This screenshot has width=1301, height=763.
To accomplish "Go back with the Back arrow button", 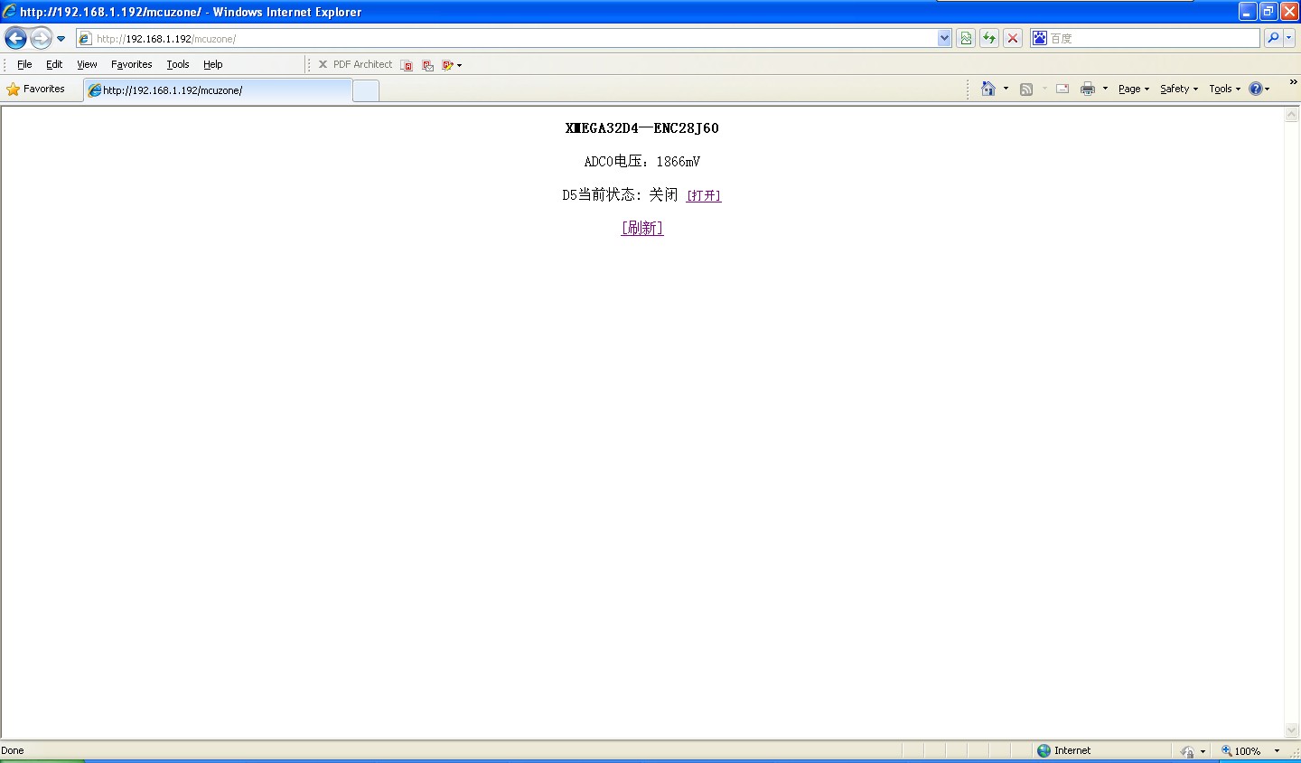I will click(15, 38).
